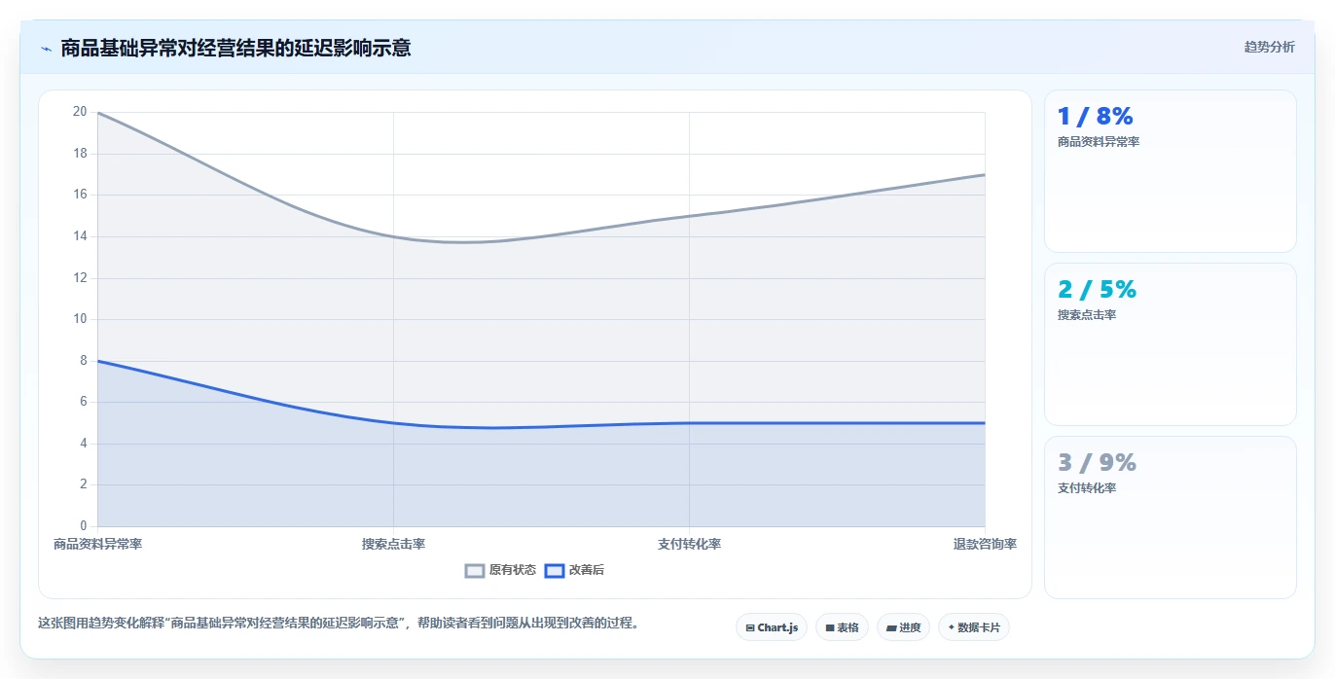Click the 2 / 5% value text
Image resolution: width=1335 pixels, height=679 pixels.
(x=1098, y=290)
